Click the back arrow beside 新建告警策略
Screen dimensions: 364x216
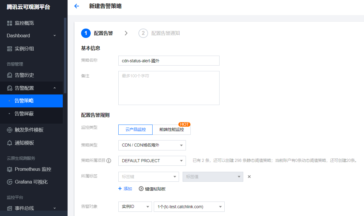[77, 6]
